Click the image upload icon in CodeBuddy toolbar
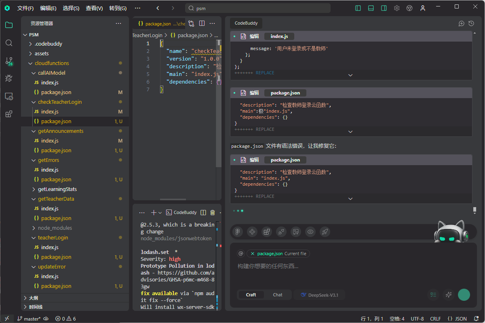The image size is (485, 323). pos(296,232)
